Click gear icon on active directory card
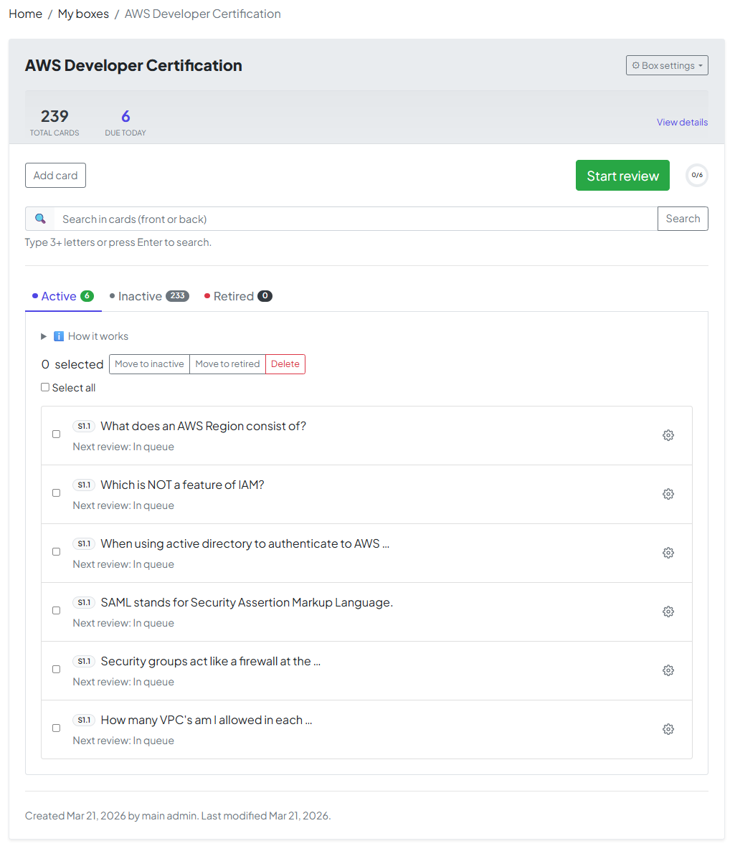 [x=668, y=553]
